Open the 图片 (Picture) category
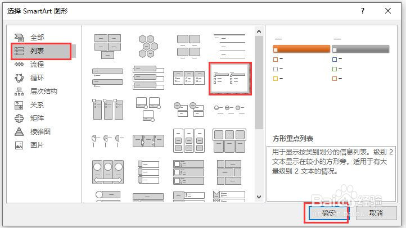406x228 pixels. [x=37, y=145]
